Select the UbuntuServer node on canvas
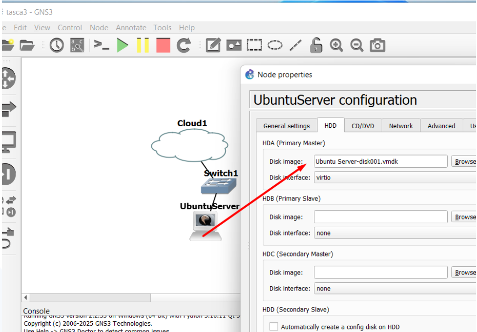Viewport: 477px width, 332px height. [x=205, y=226]
